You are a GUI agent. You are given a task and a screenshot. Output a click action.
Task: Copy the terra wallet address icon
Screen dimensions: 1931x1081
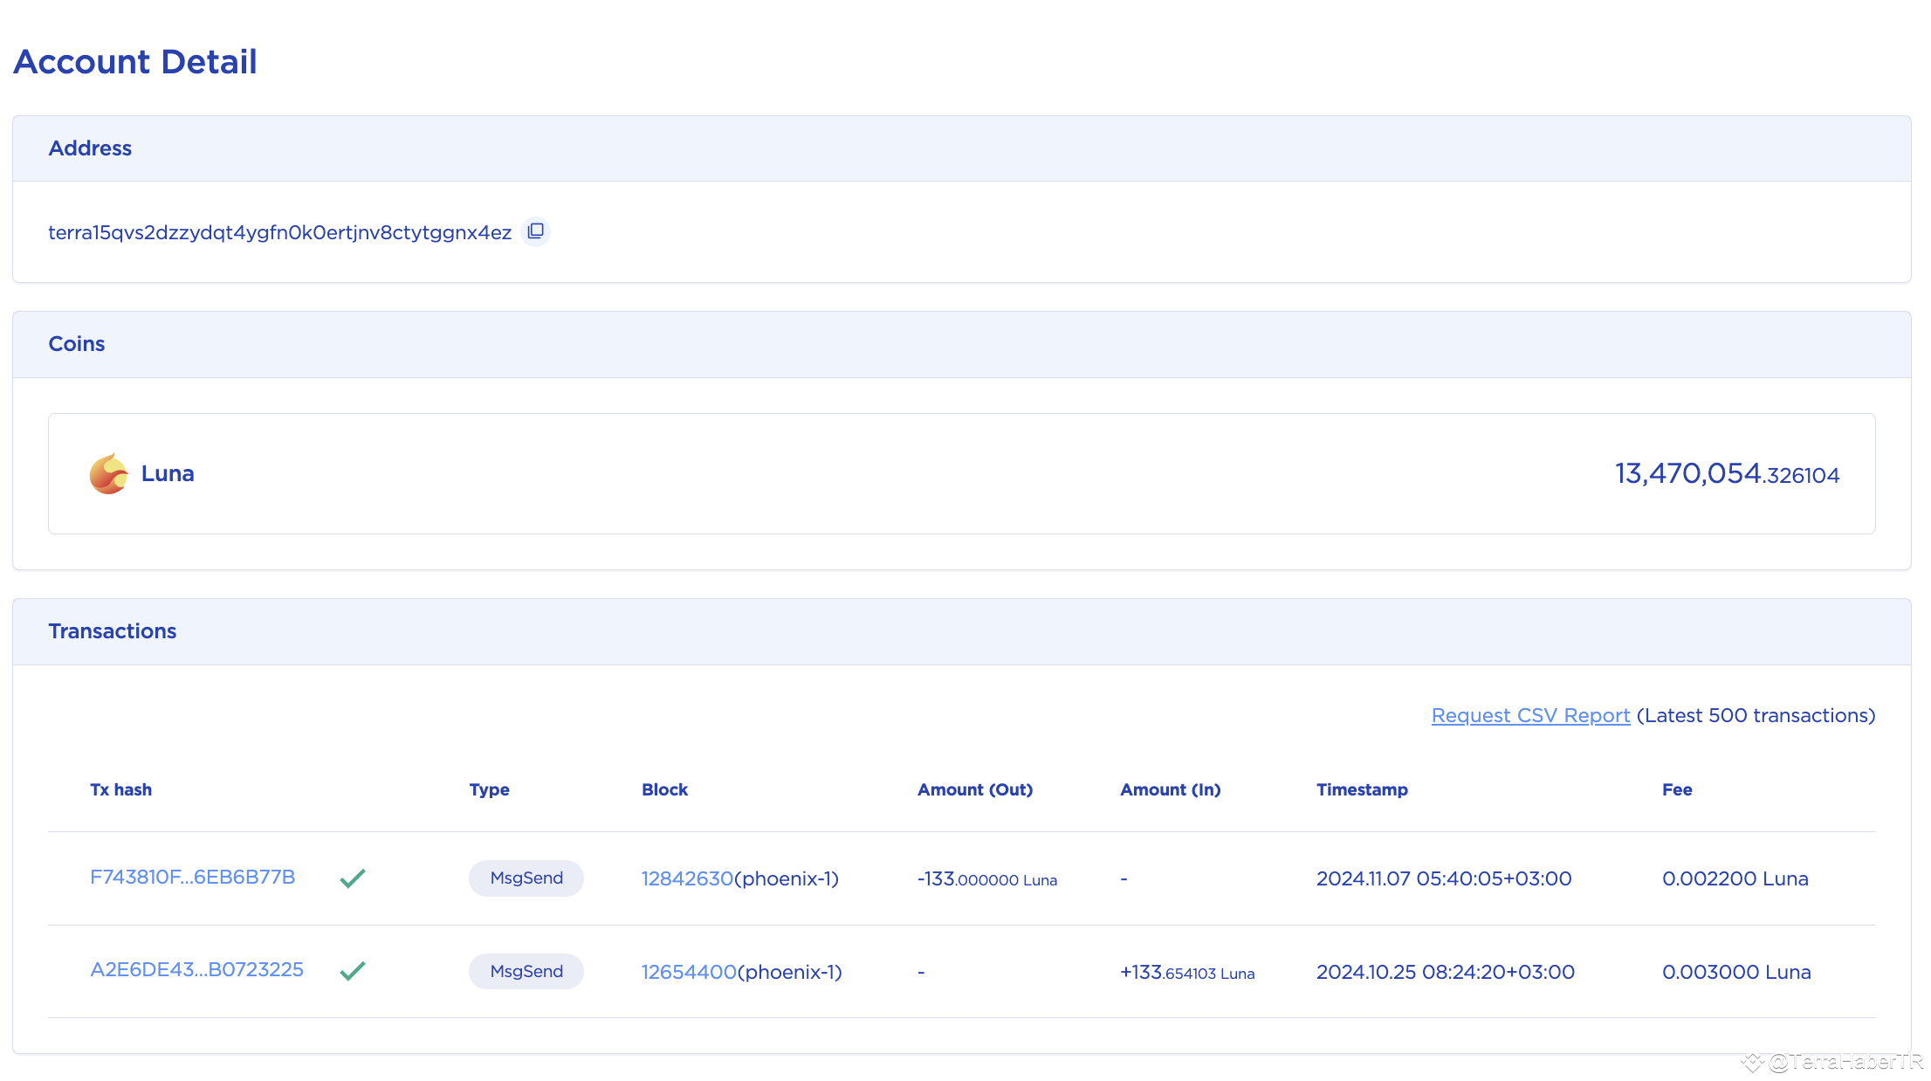(x=535, y=231)
